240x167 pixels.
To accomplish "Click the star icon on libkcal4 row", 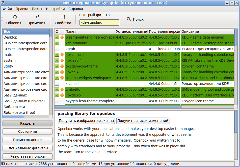I will 62,72.
